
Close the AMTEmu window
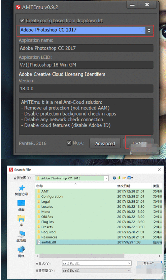(x=147, y=5)
